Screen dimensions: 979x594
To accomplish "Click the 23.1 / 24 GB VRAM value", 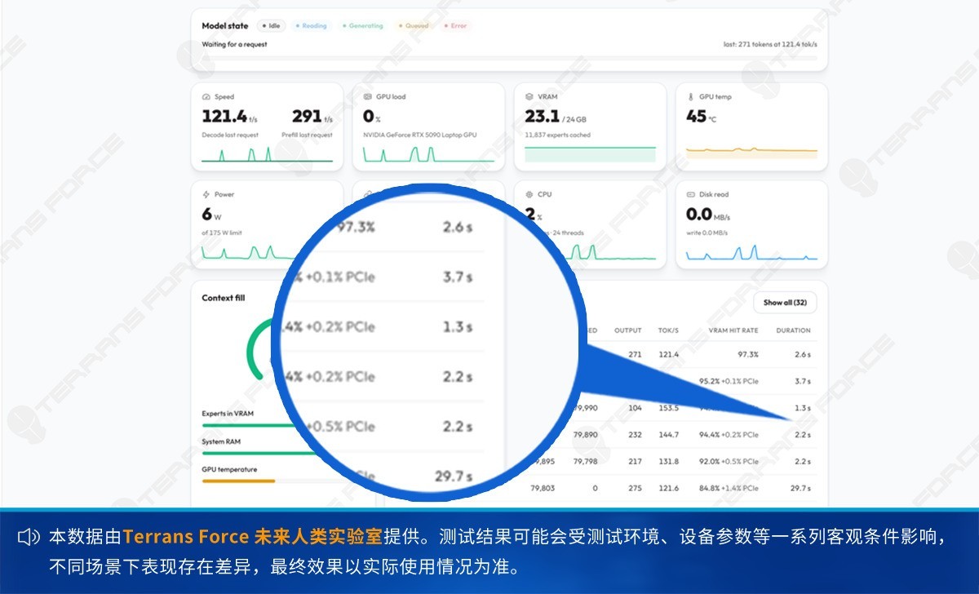I will (x=556, y=117).
